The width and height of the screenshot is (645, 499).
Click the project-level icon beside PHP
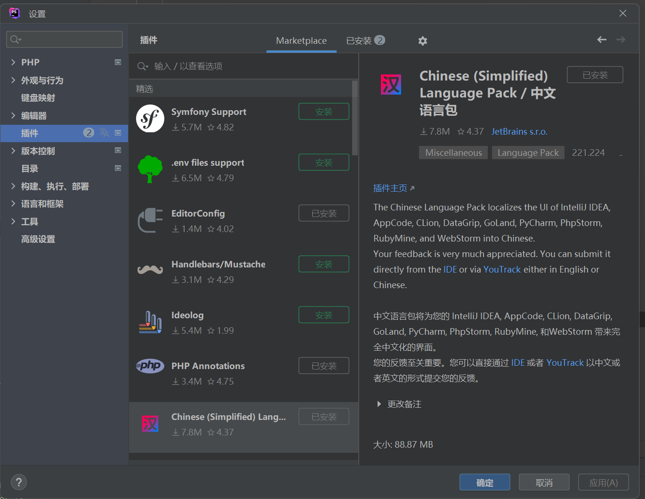118,62
